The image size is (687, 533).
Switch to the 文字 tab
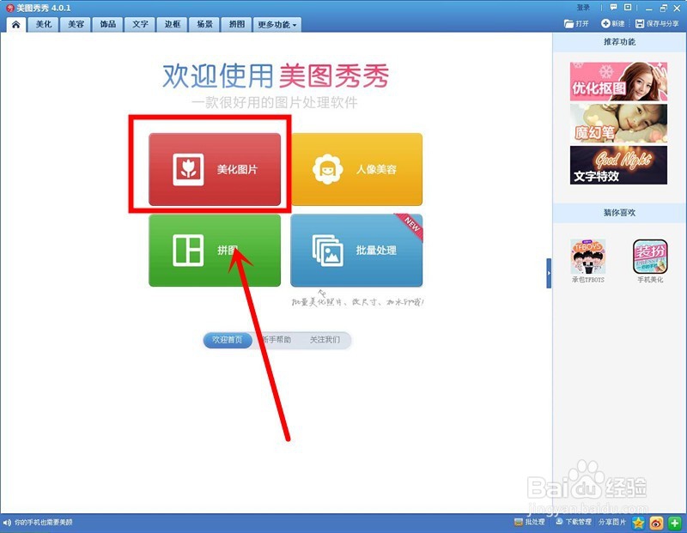coord(140,25)
